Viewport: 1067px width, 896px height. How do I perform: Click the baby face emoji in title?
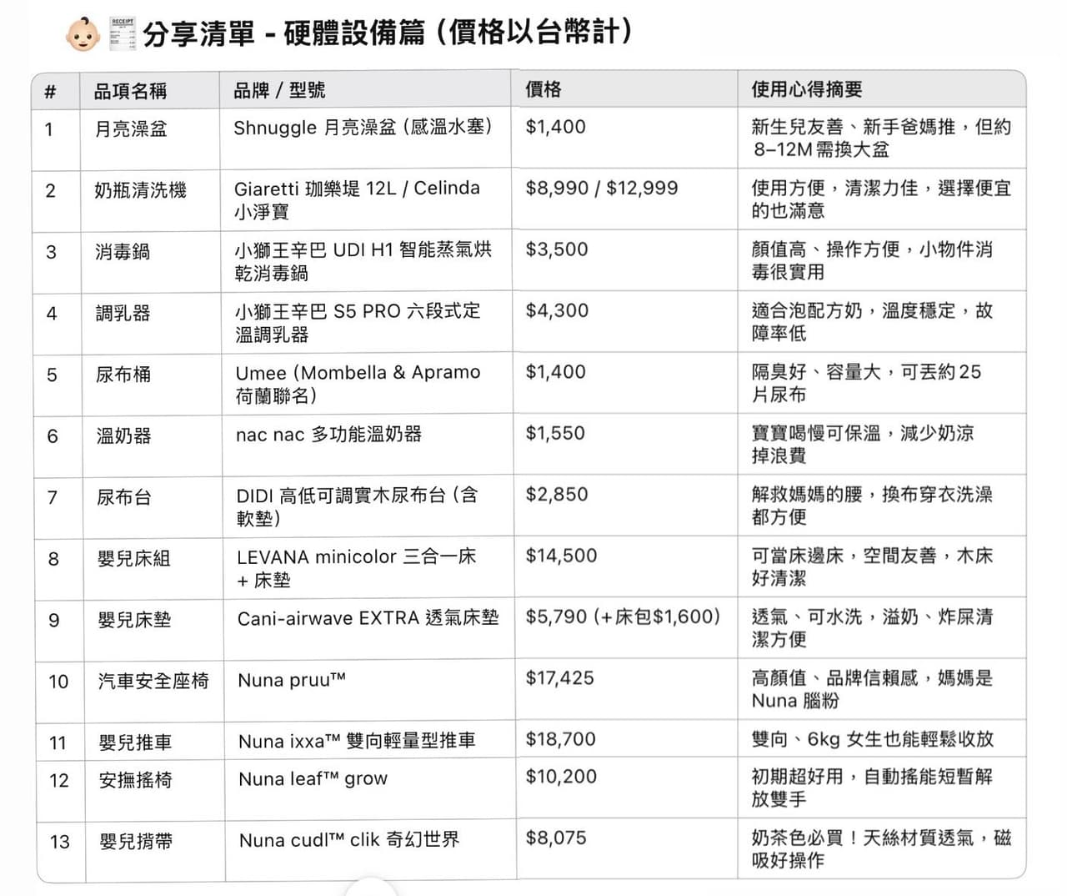tap(82, 33)
